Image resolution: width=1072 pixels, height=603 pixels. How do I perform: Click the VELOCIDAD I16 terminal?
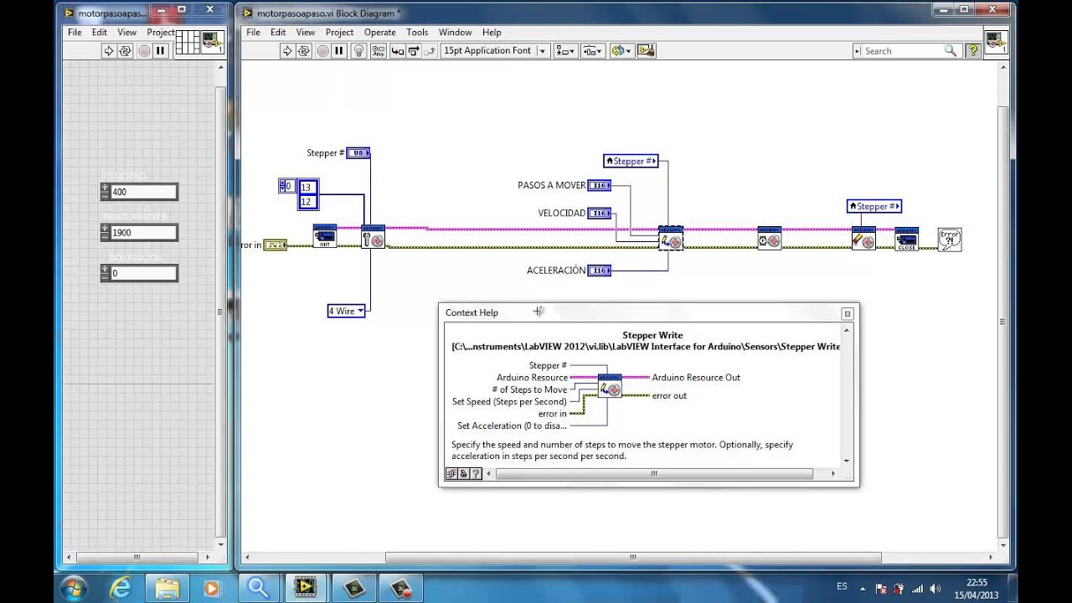point(600,213)
